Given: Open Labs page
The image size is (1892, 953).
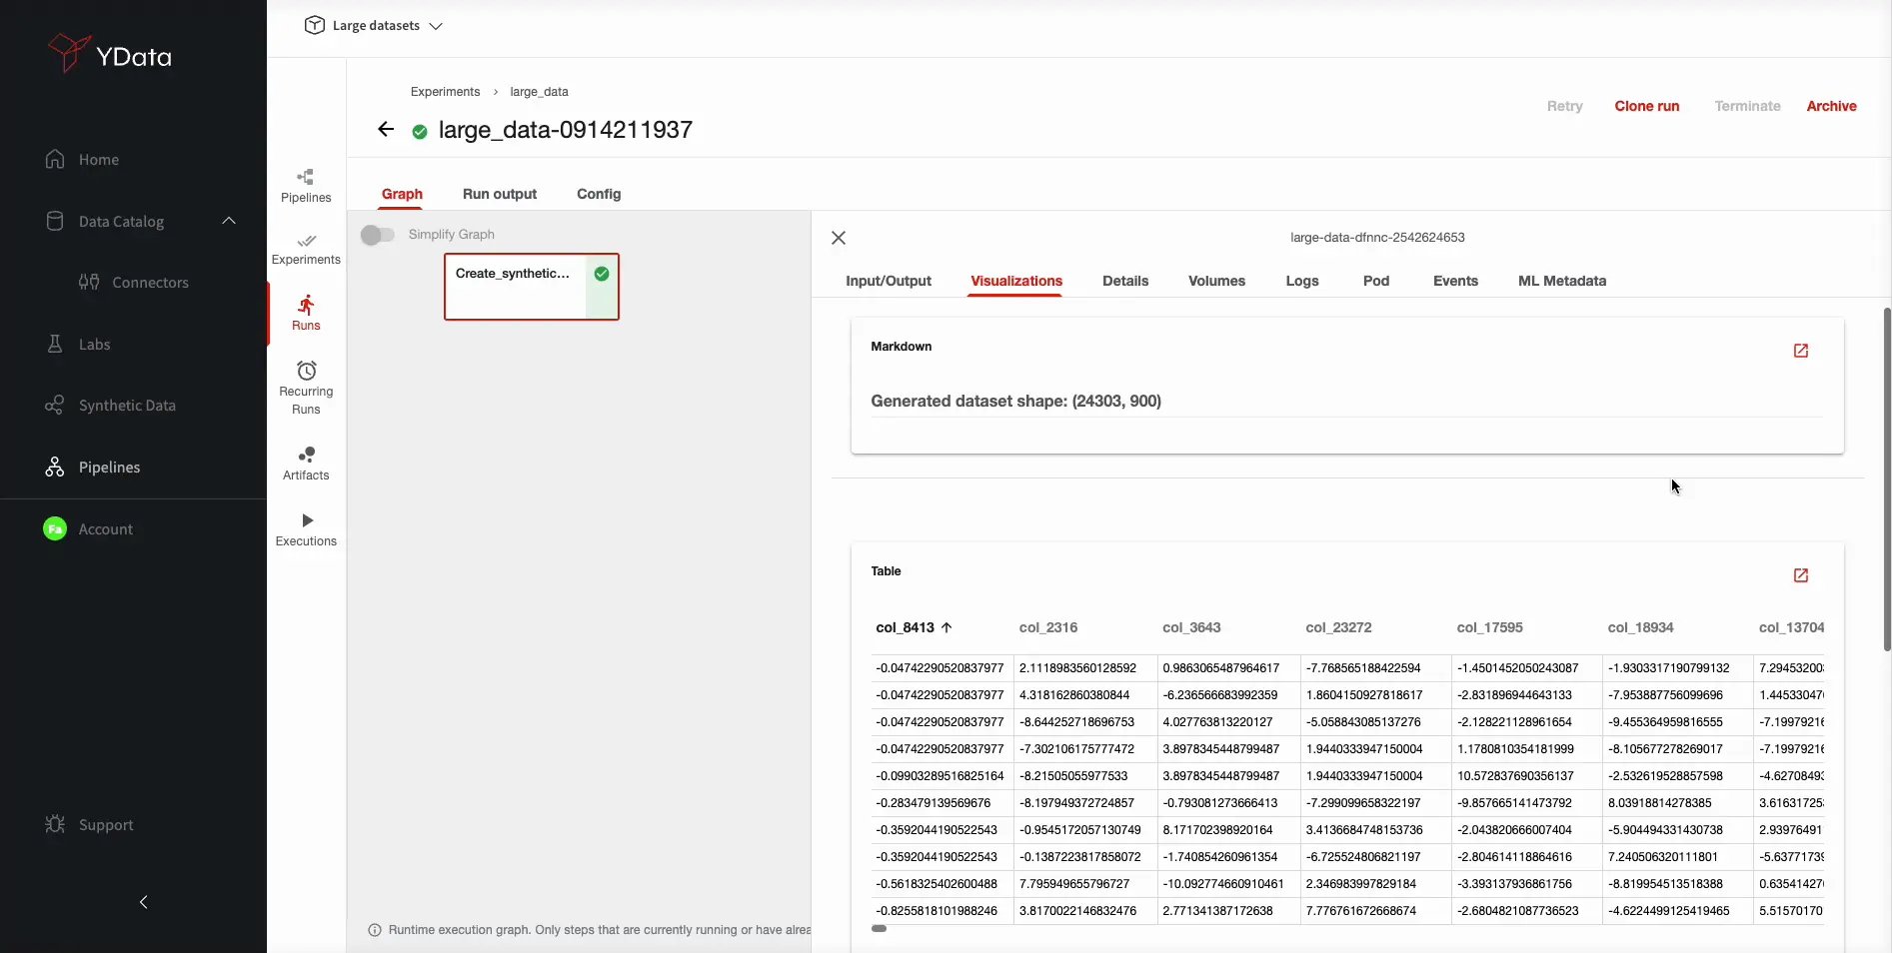Looking at the screenshot, I should 78,345.
